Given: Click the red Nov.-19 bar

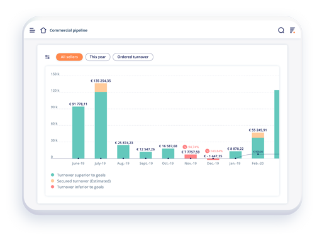Looking at the screenshot, I should 191,157.
